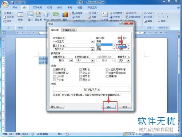Click the zoom slider in status bar
Viewport: 182px width, 137px height.
tap(164, 134)
